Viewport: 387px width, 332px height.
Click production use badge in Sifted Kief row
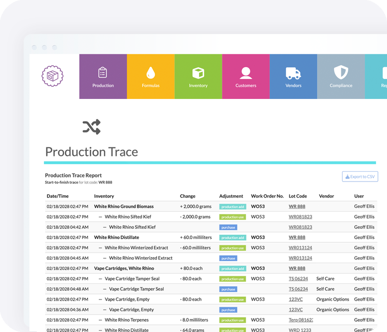click(x=233, y=217)
